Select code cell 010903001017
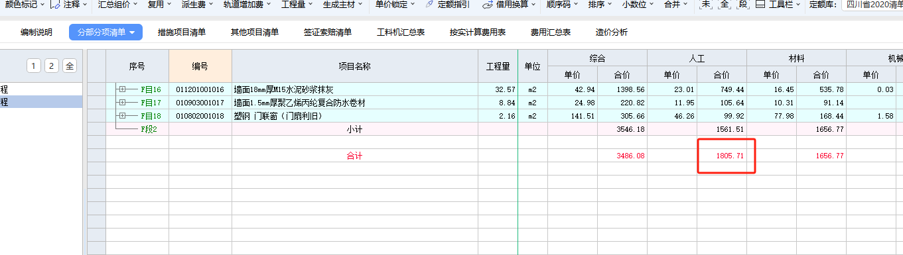Image resolution: width=903 pixels, height=255 pixels. 200,103
